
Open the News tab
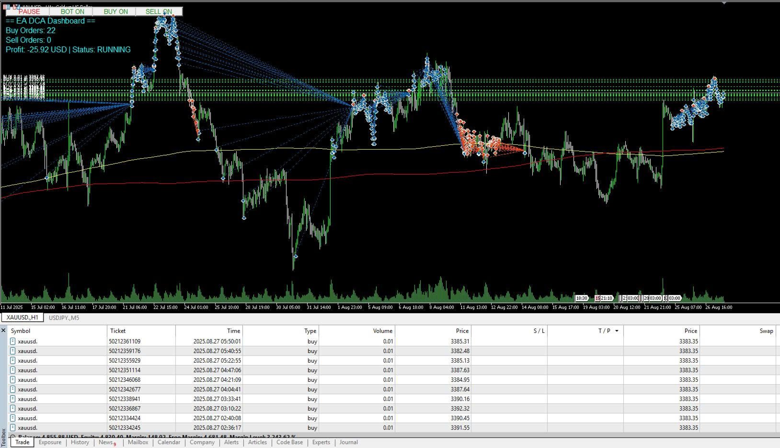(106, 442)
